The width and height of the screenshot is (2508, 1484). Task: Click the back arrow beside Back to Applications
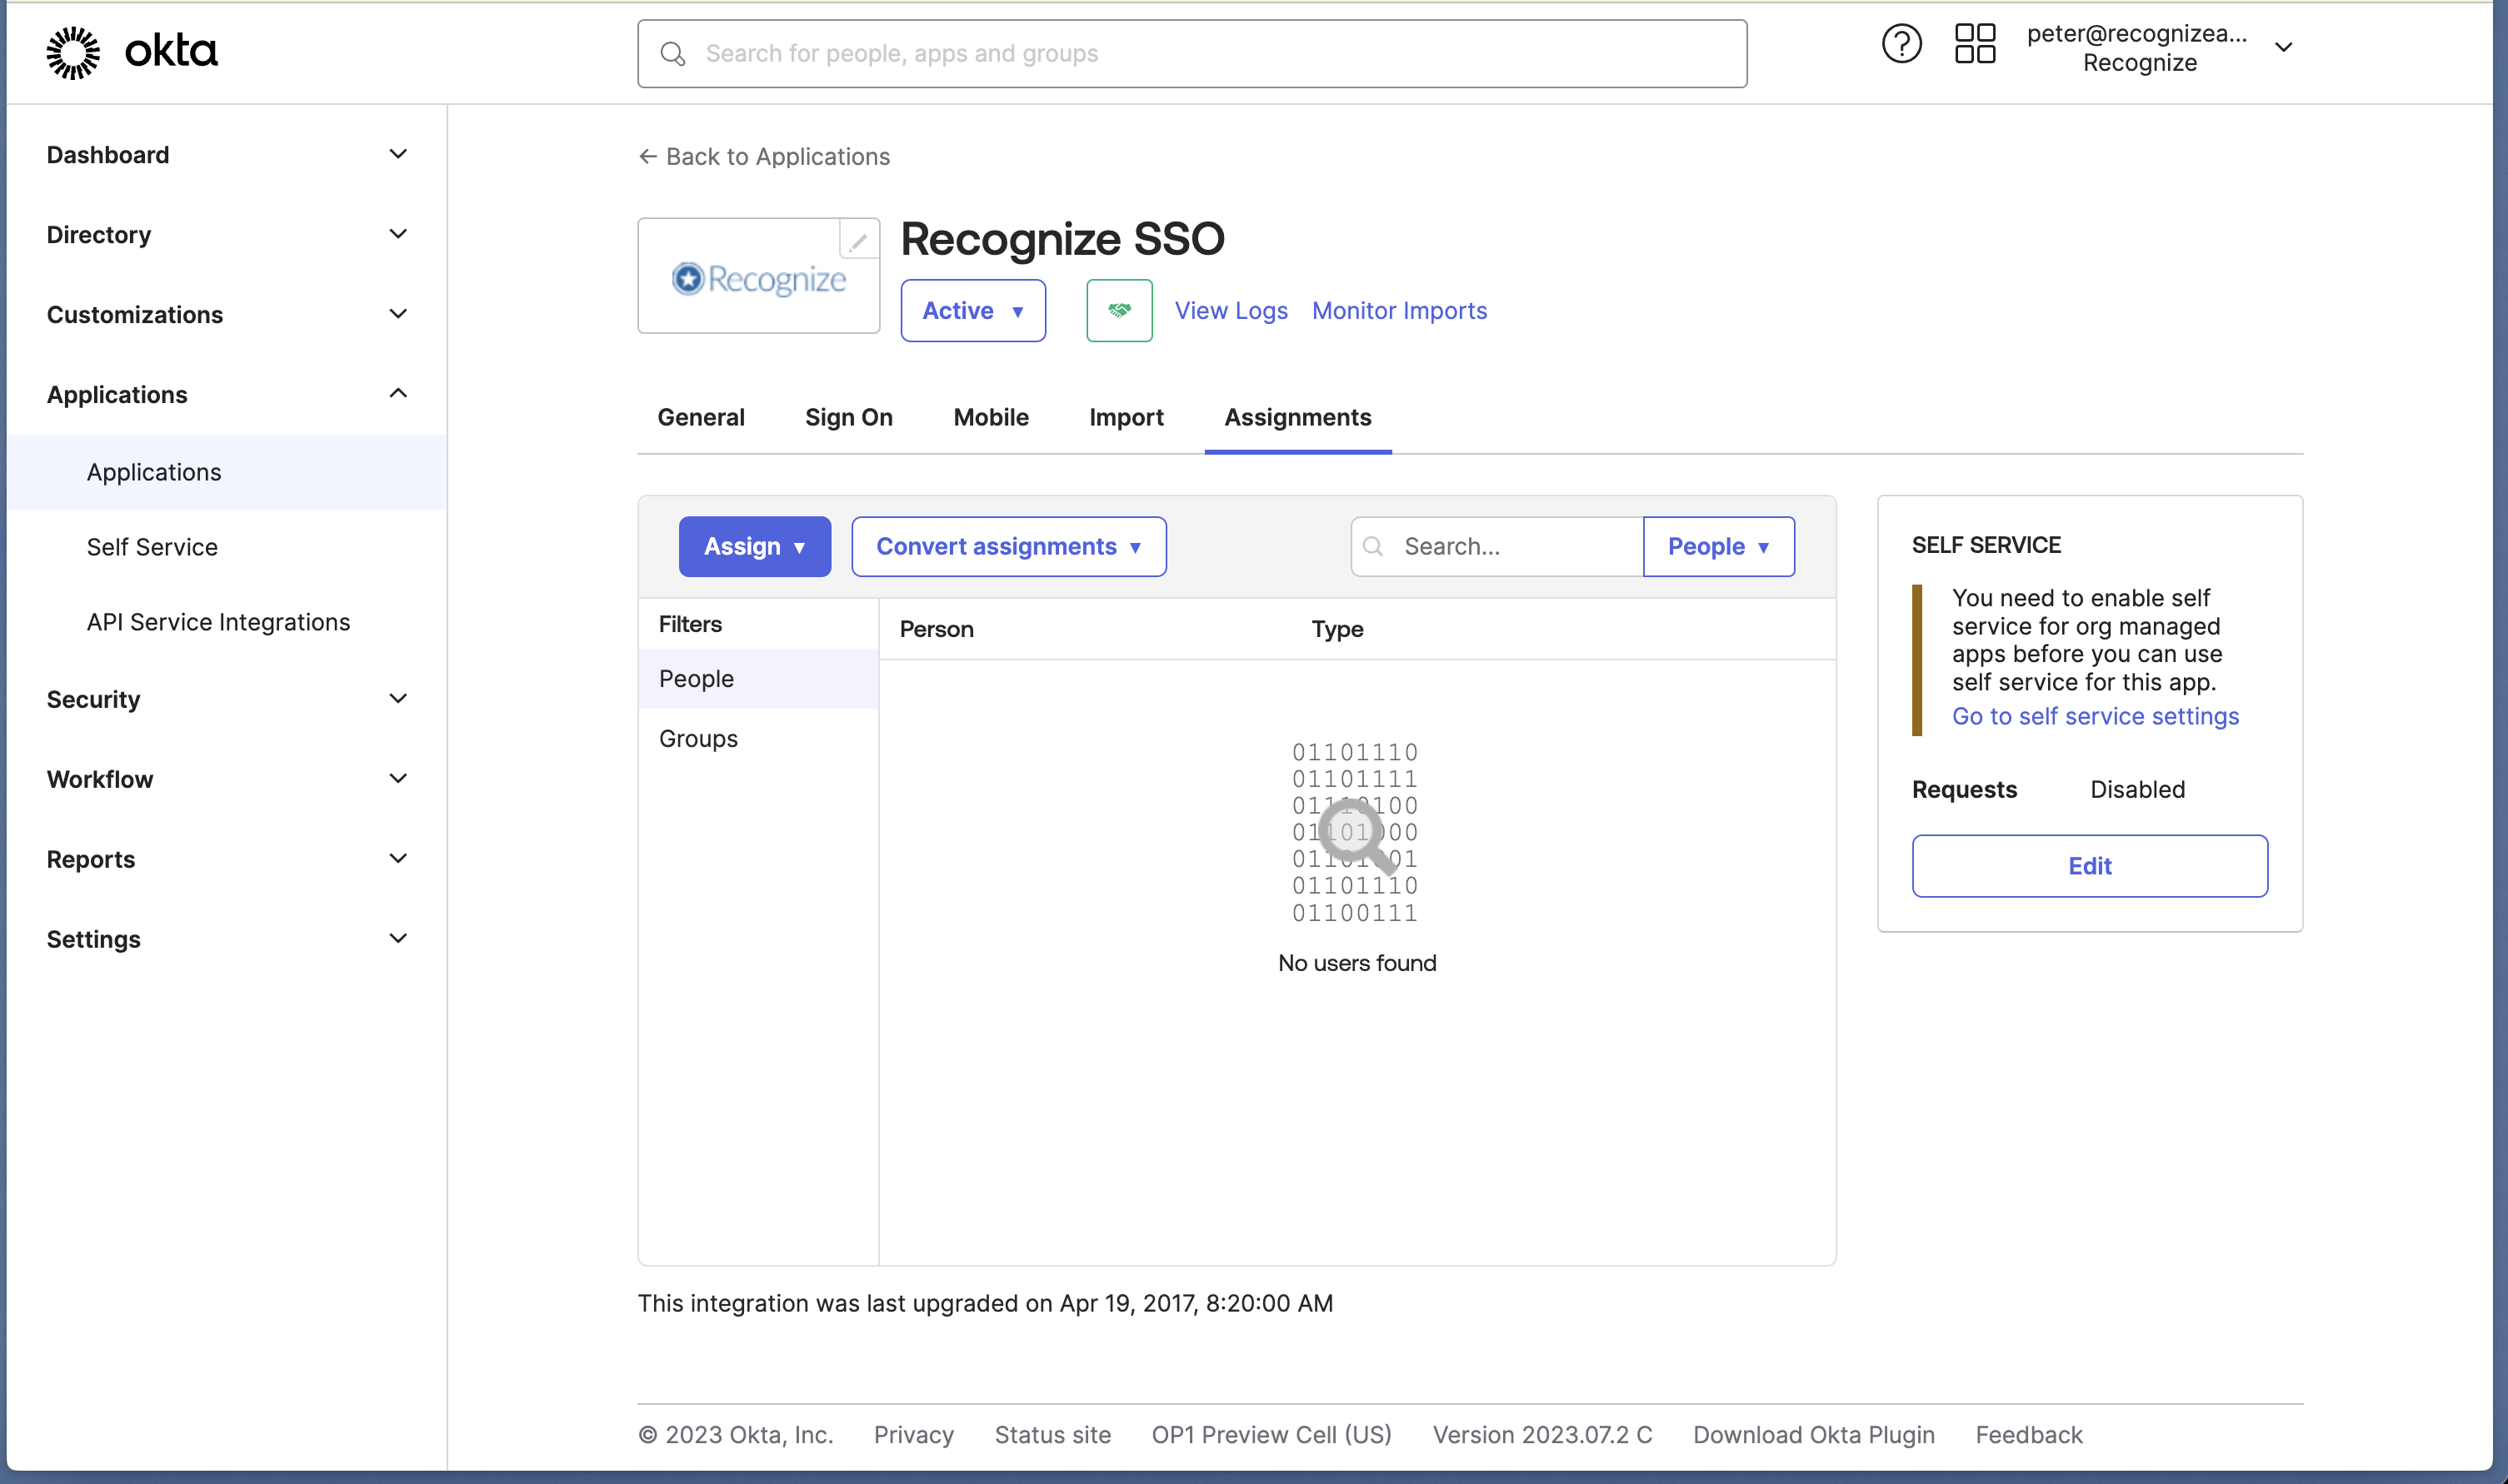(x=647, y=157)
